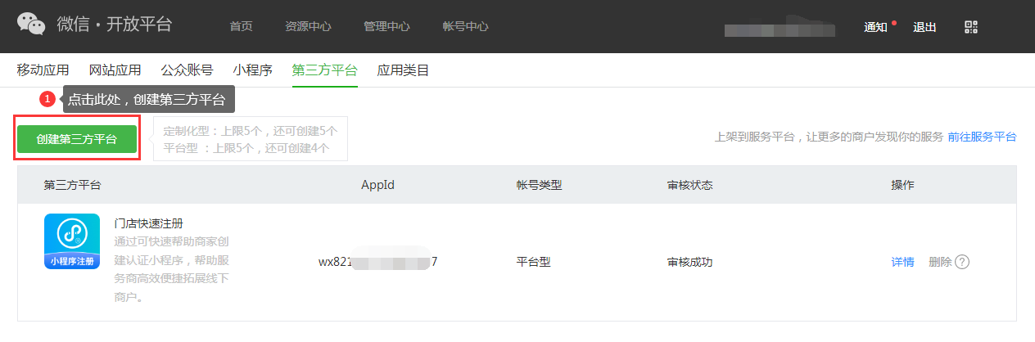Switch to the 网站应用 tab
The image size is (1035, 342).
(115, 70)
